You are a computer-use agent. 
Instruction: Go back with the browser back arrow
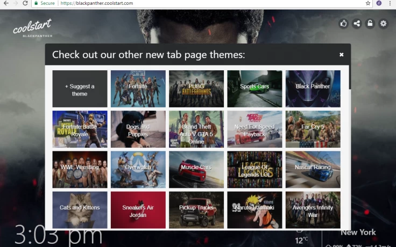6,3
